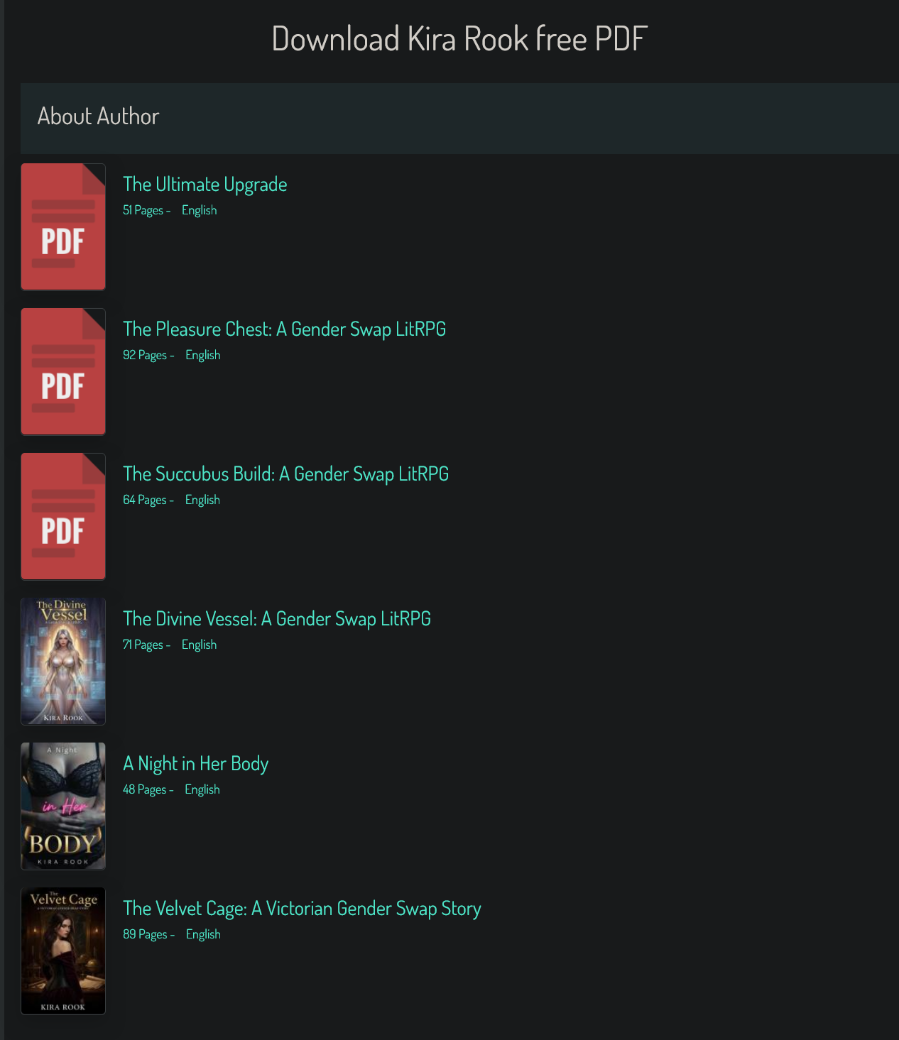The image size is (899, 1040).
Task: Click the 64 Pages text
Action: coord(144,500)
